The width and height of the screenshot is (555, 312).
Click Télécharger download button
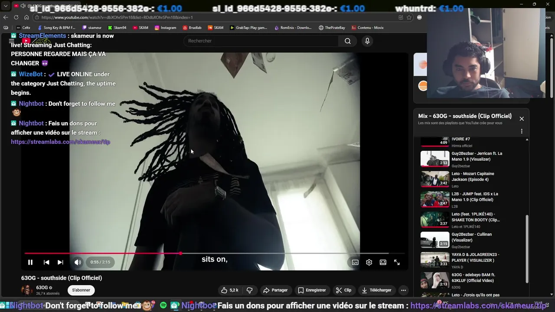pyautogui.click(x=377, y=290)
